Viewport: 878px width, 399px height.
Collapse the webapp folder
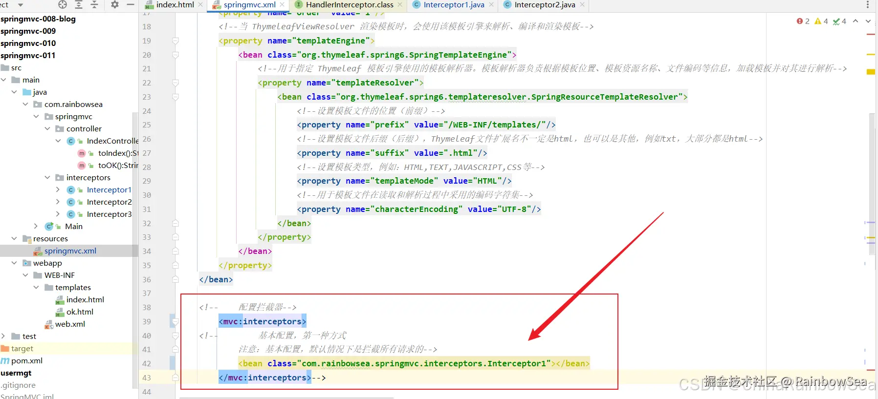coord(14,263)
